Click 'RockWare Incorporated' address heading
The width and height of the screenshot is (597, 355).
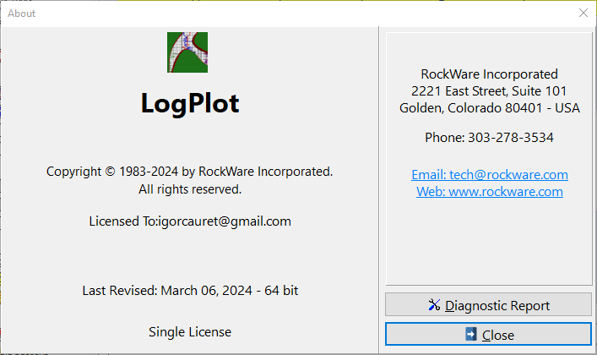489,74
